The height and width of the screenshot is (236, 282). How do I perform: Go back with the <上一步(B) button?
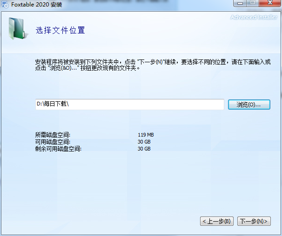[x=216, y=221]
